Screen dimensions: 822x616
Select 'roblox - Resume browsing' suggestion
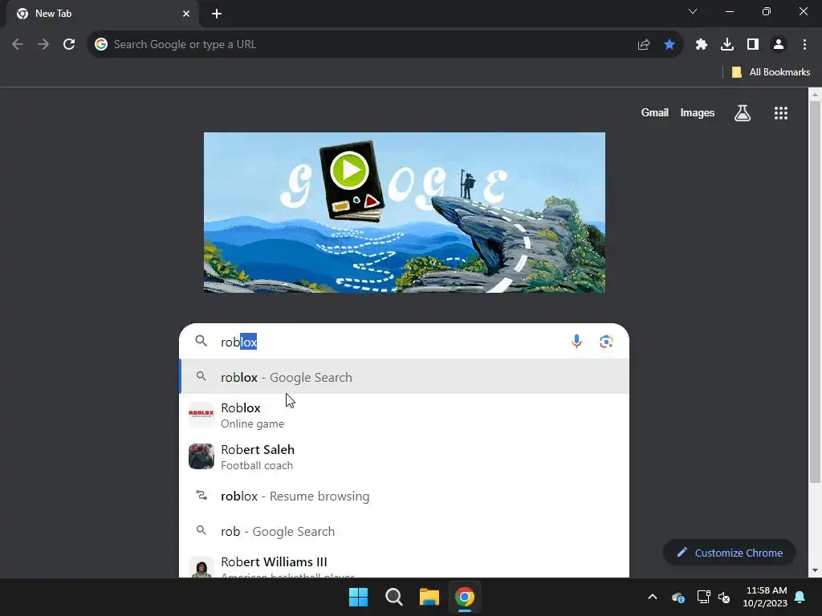405,496
